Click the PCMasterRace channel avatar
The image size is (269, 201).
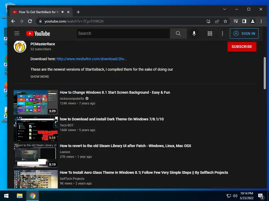pyautogui.click(x=20, y=47)
